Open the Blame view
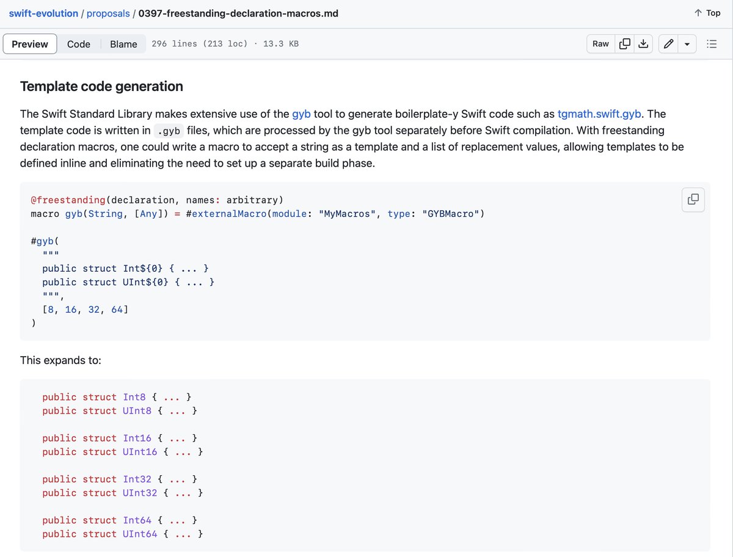The width and height of the screenshot is (733, 557). tap(123, 44)
